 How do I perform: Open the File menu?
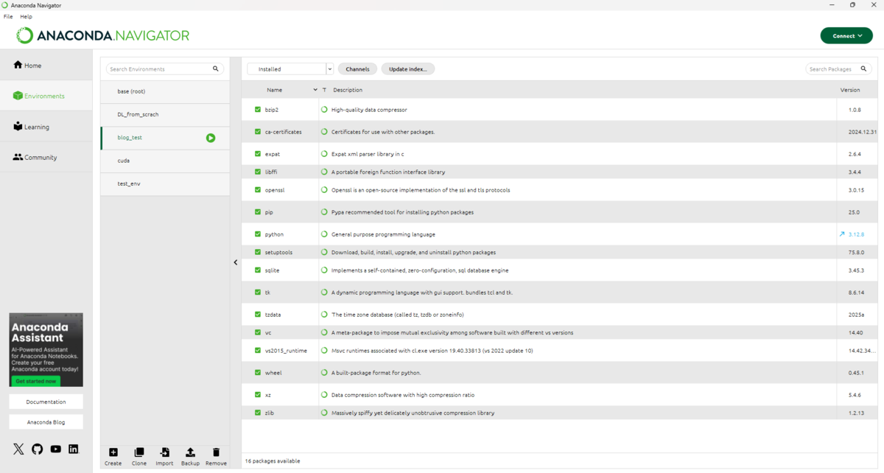point(8,16)
